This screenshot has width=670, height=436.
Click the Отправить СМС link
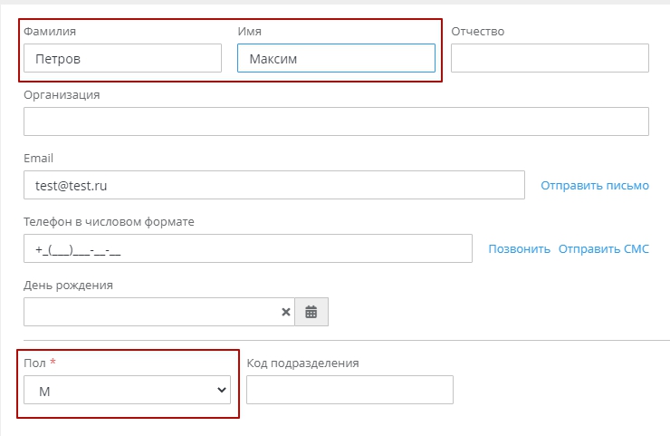coord(603,249)
